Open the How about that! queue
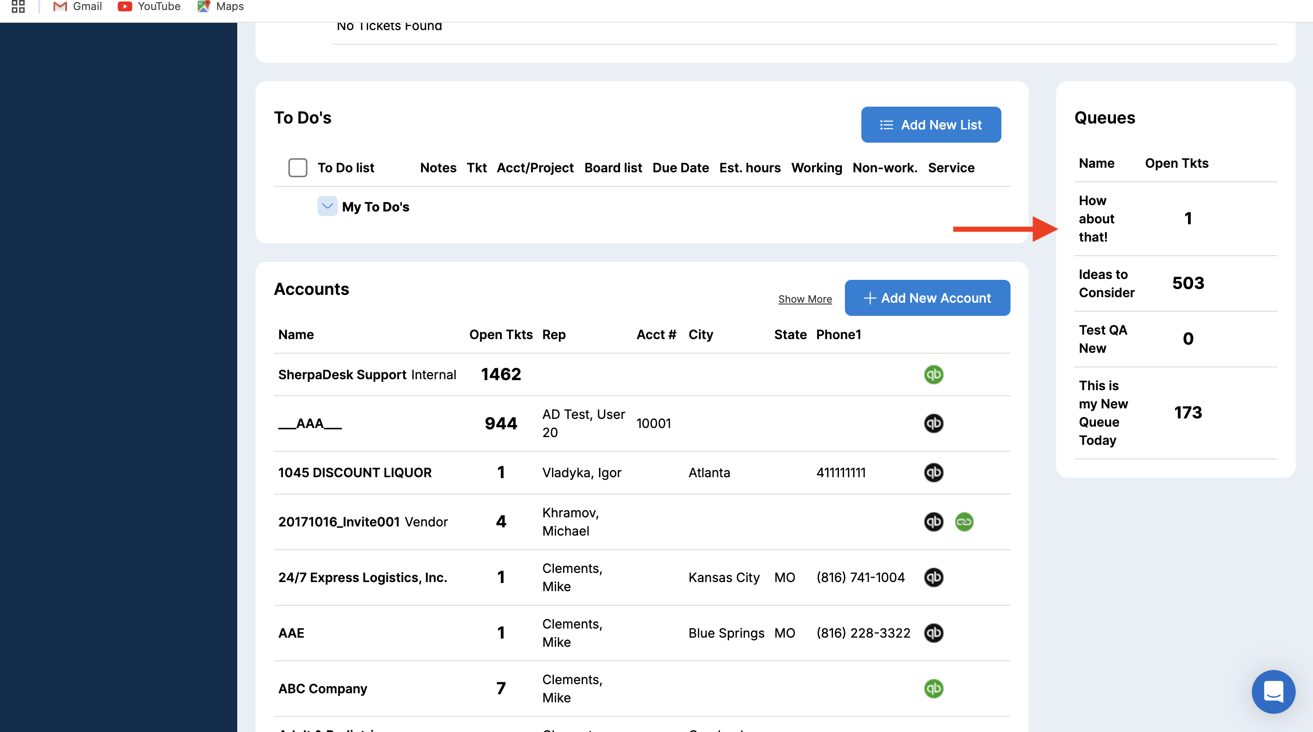The width and height of the screenshot is (1313, 732). [x=1096, y=219]
